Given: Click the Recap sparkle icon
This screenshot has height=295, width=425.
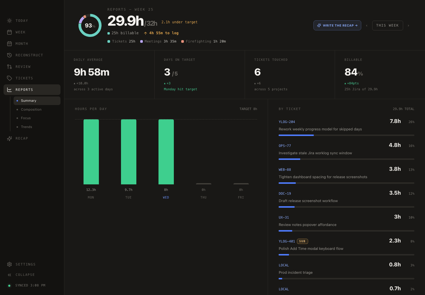Looking at the screenshot, I should click(x=9, y=138).
